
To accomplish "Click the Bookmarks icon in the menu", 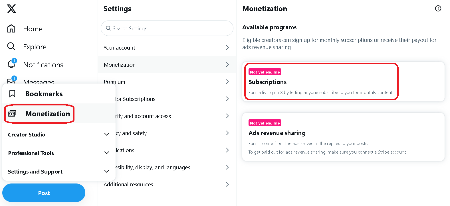I will [x=12, y=93].
